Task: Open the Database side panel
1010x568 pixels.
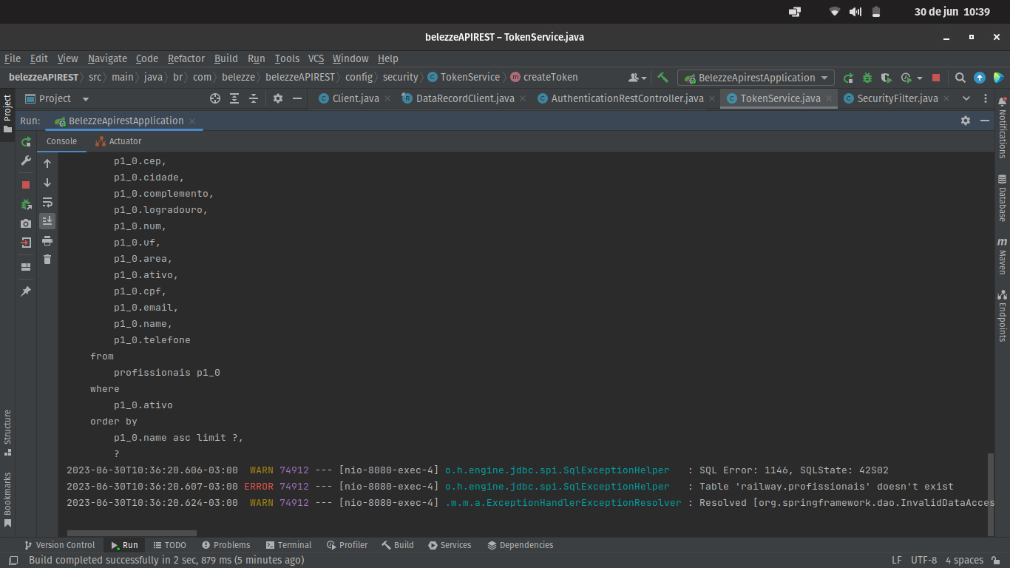Action: [1002, 198]
